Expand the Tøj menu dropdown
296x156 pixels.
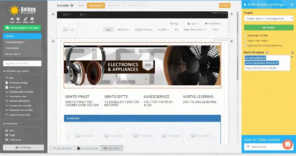point(108,29)
